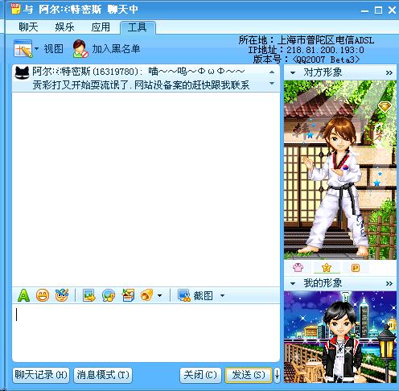Click the nudge bell icon
This screenshot has height=391, width=399.
[x=147, y=295]
